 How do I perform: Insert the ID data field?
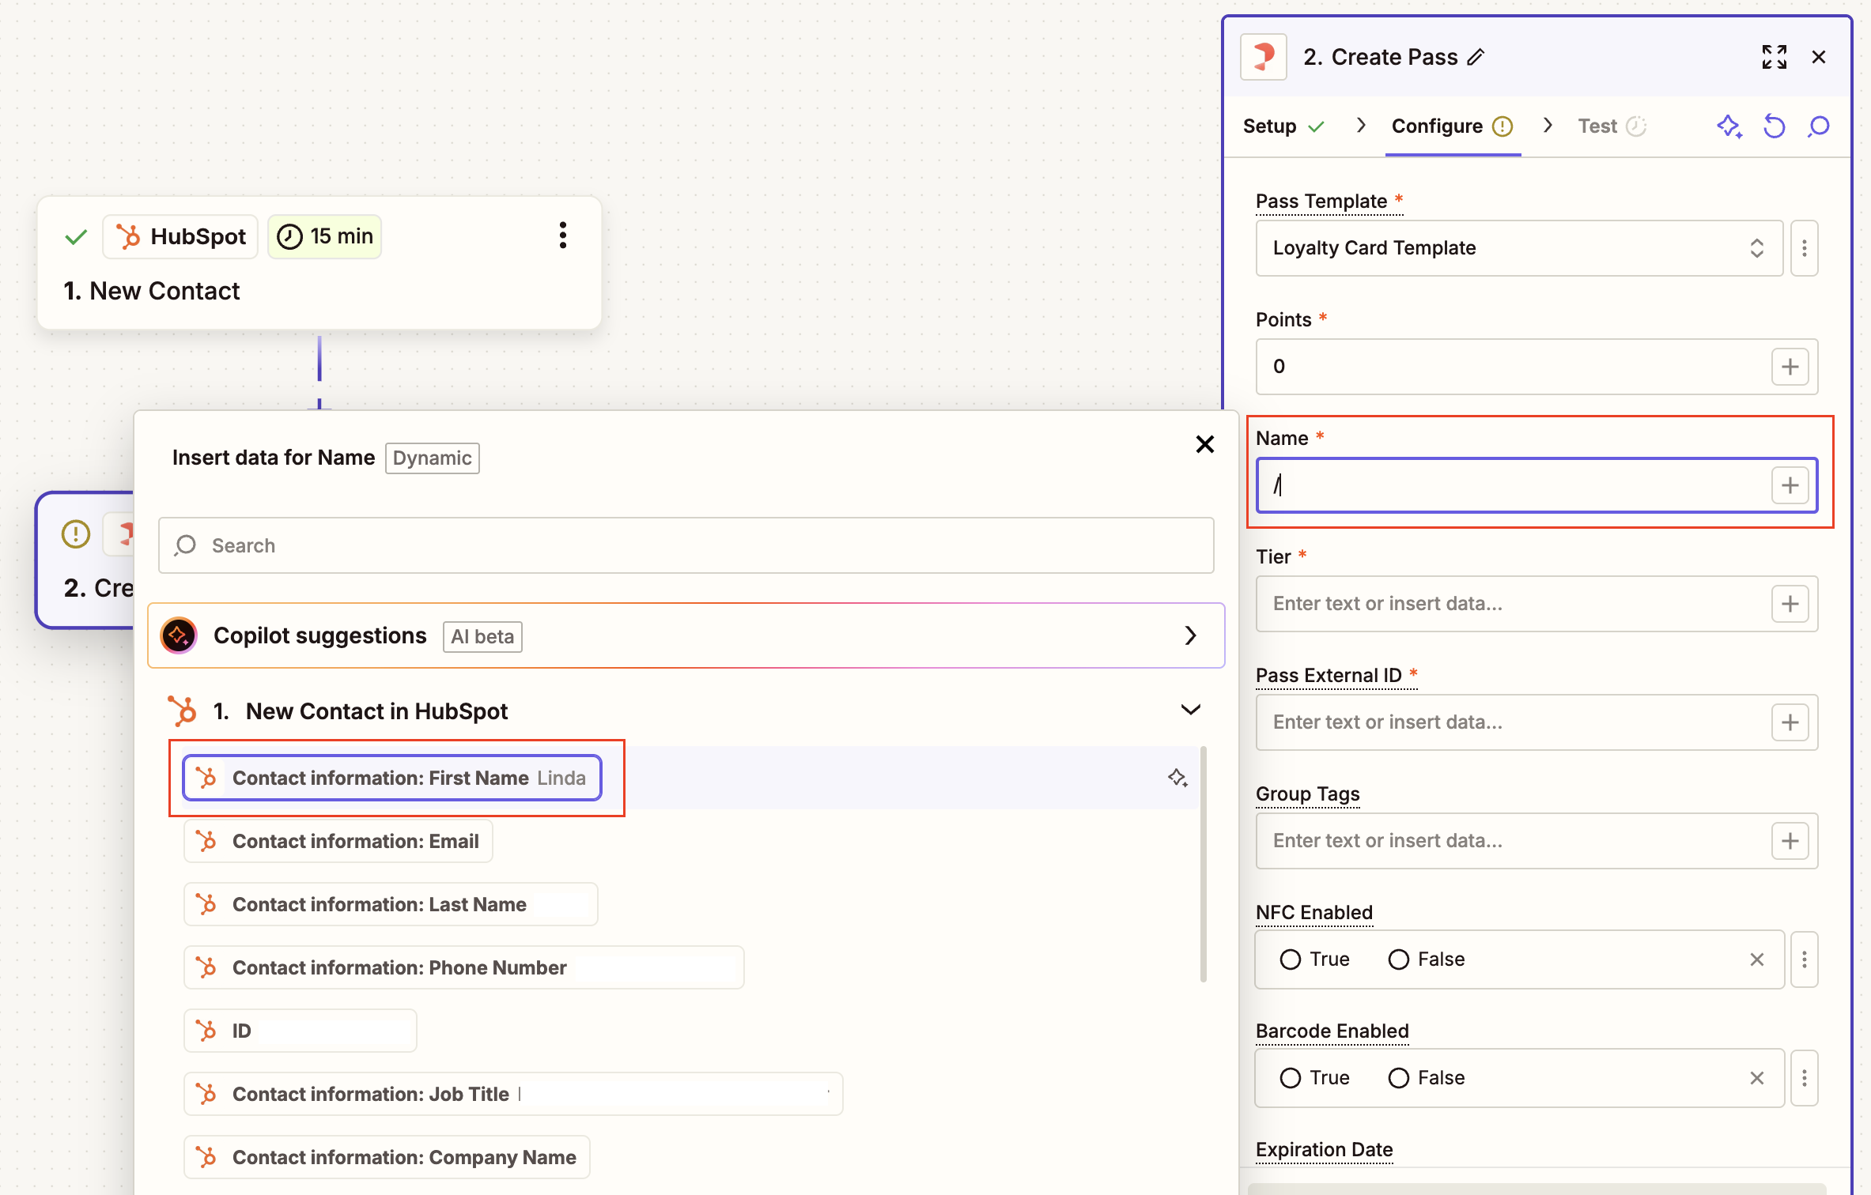pyautogui.click(x=300, y=1031)
